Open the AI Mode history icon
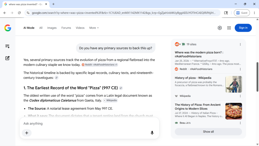The width and height of the screenshot is (259, 146). click(7, 46)
